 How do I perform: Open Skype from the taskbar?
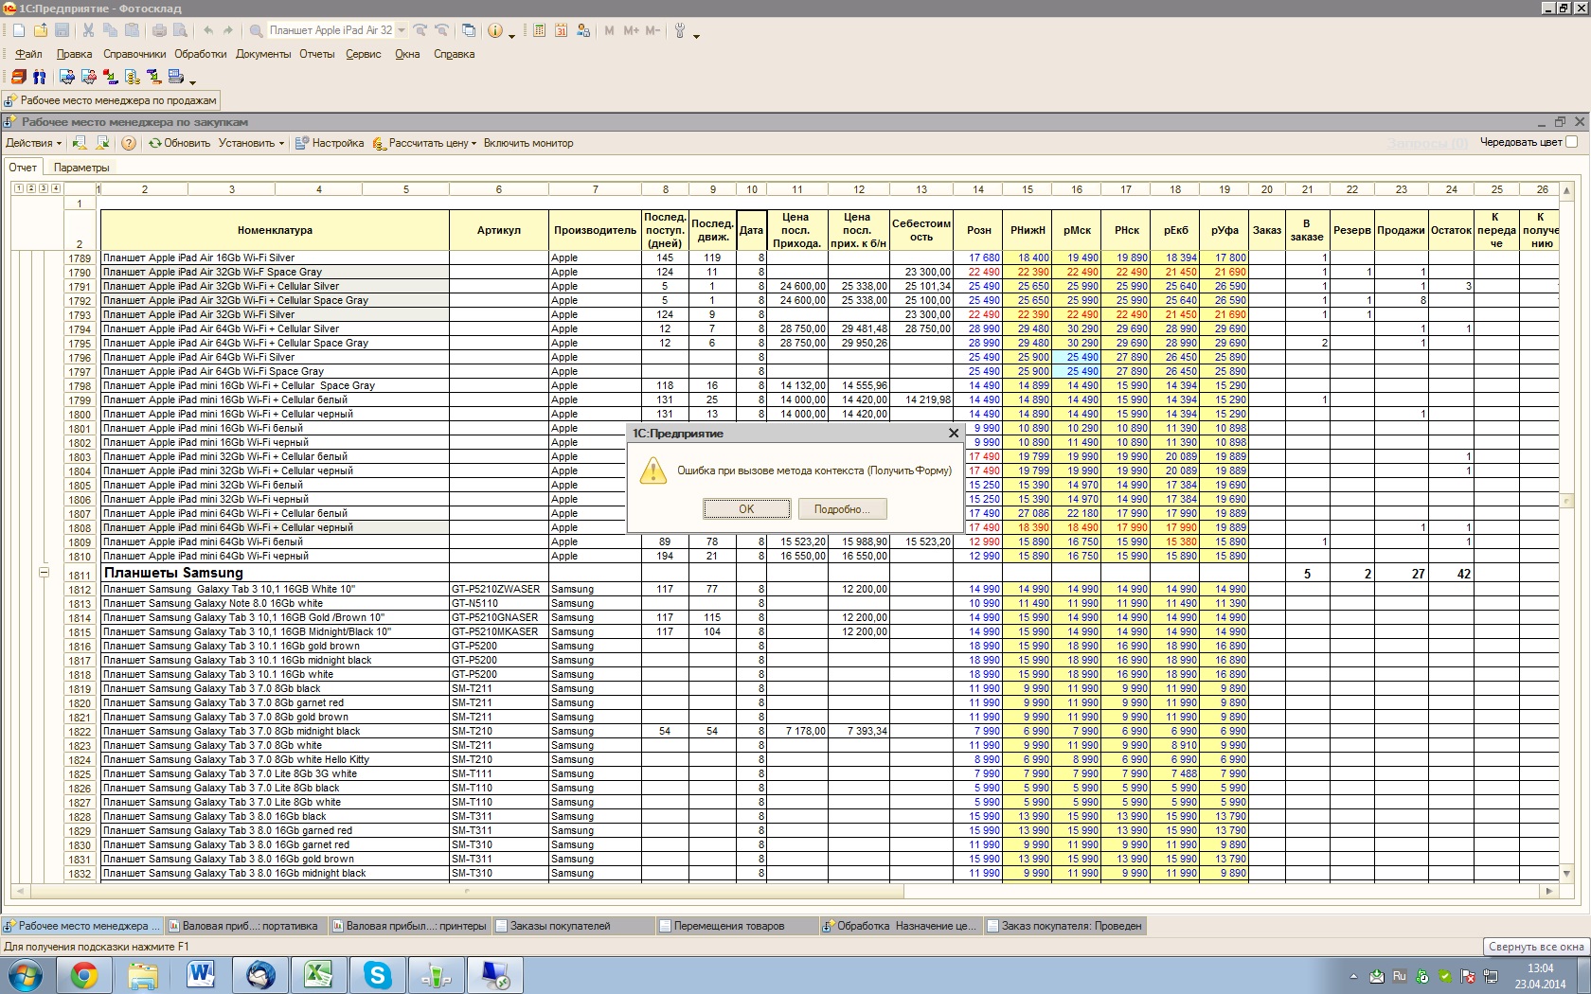click(x=377, y=975)
